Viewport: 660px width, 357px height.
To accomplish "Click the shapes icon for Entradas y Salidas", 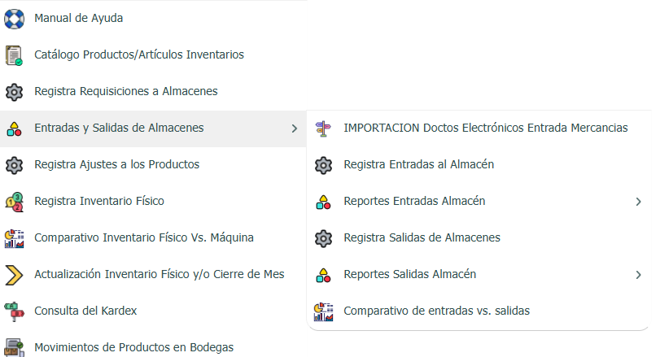I will [14, 128].
